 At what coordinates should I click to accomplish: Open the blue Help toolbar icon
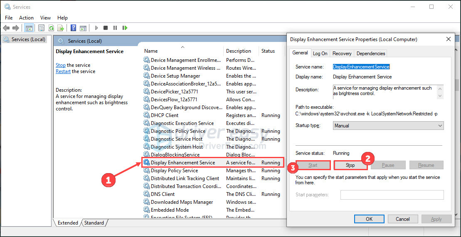(73, 28)
